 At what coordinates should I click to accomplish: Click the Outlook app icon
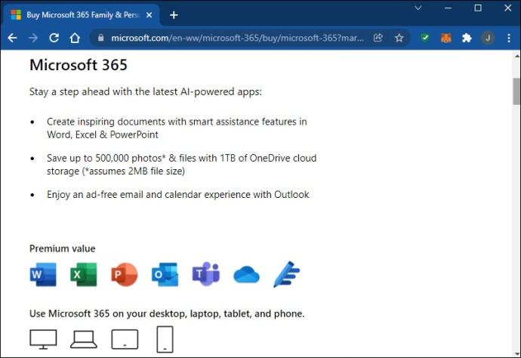(x=165, y=275)
